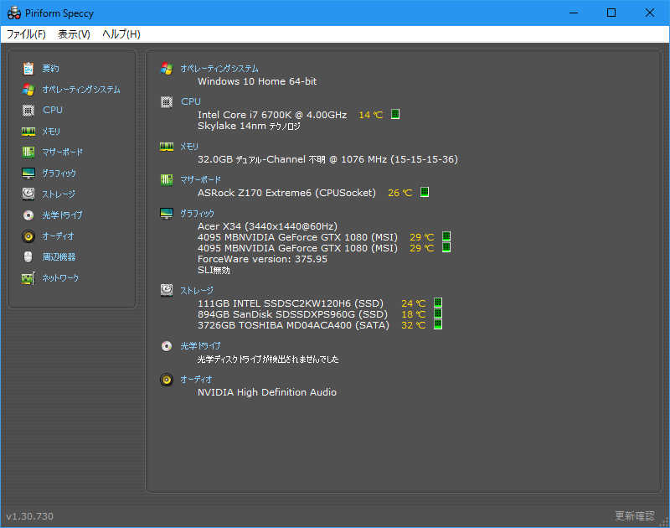
Task: Select グラフィック label in the sidebar
Action: (59, 173)
